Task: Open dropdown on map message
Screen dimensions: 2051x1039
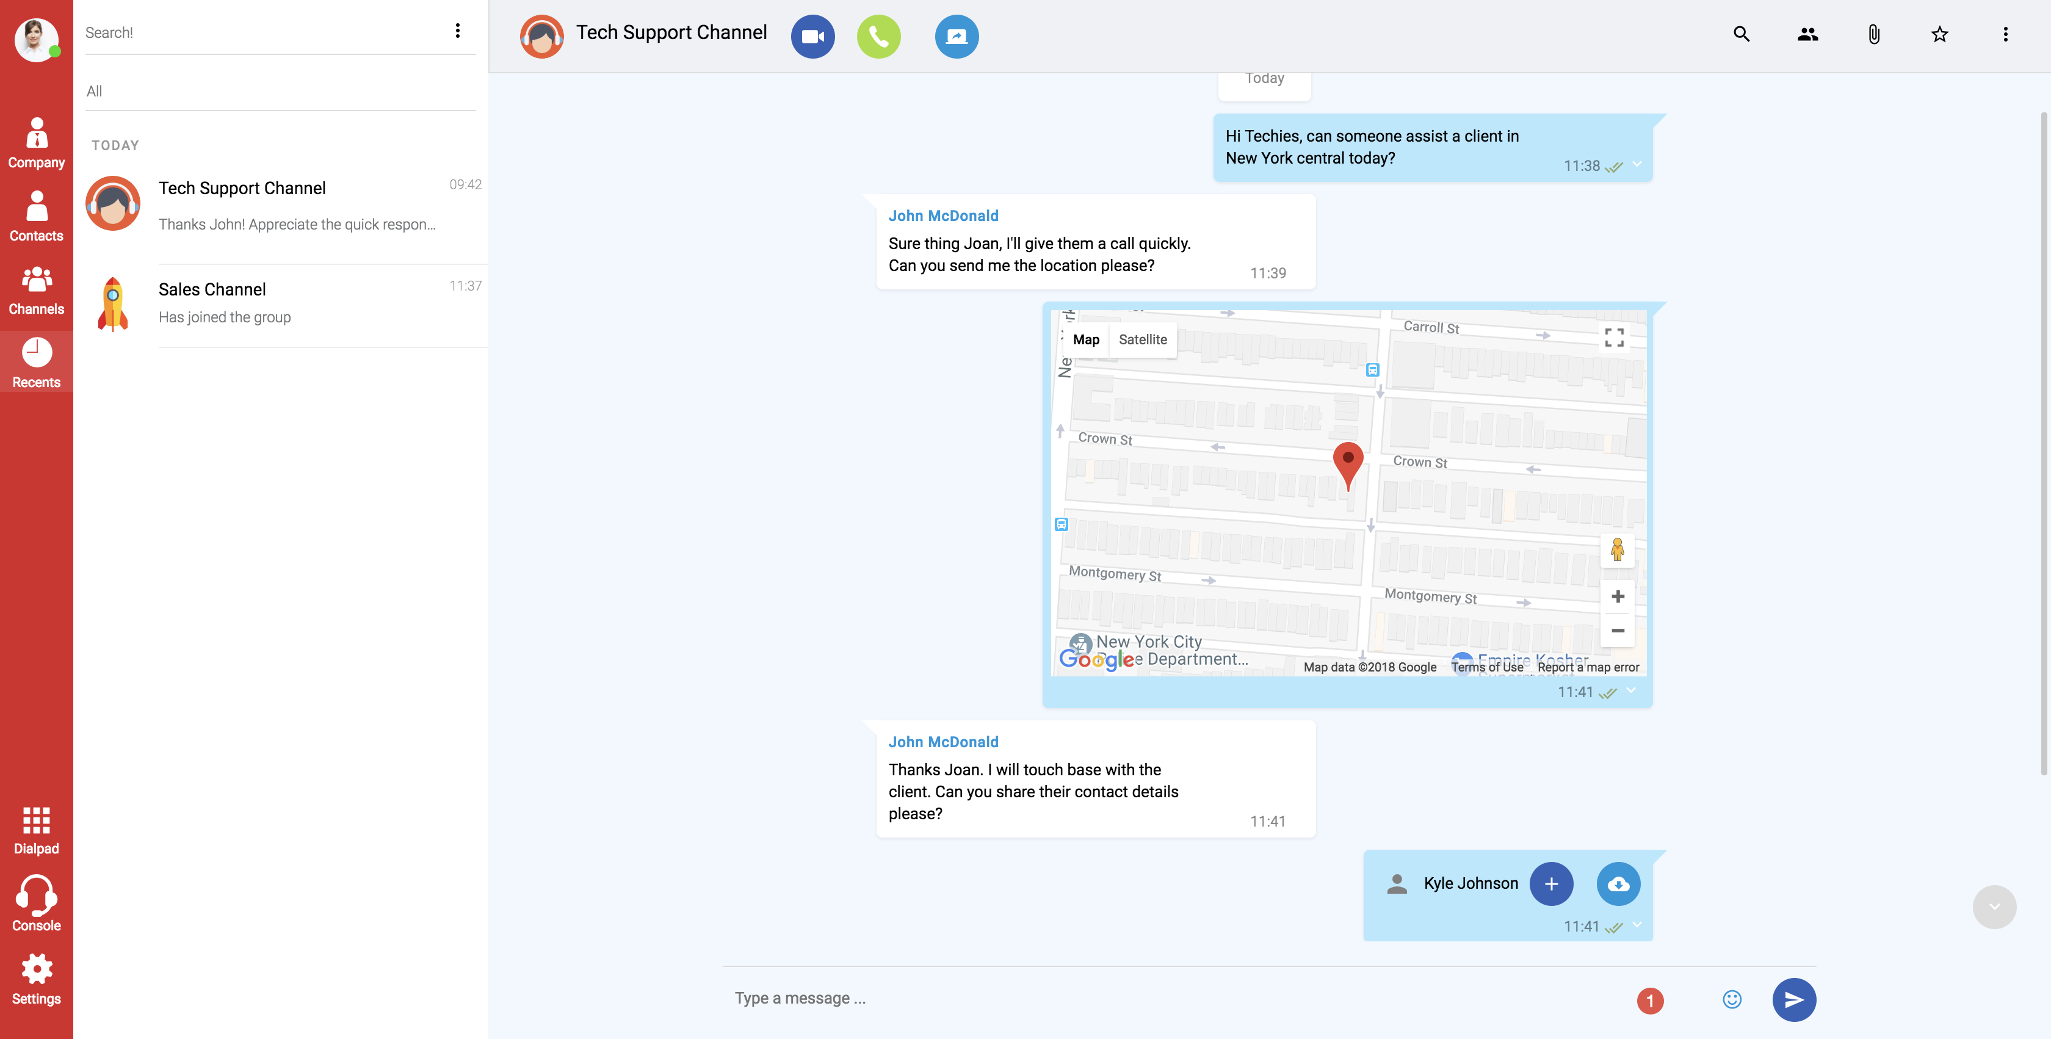Action: coord(1630,690)
